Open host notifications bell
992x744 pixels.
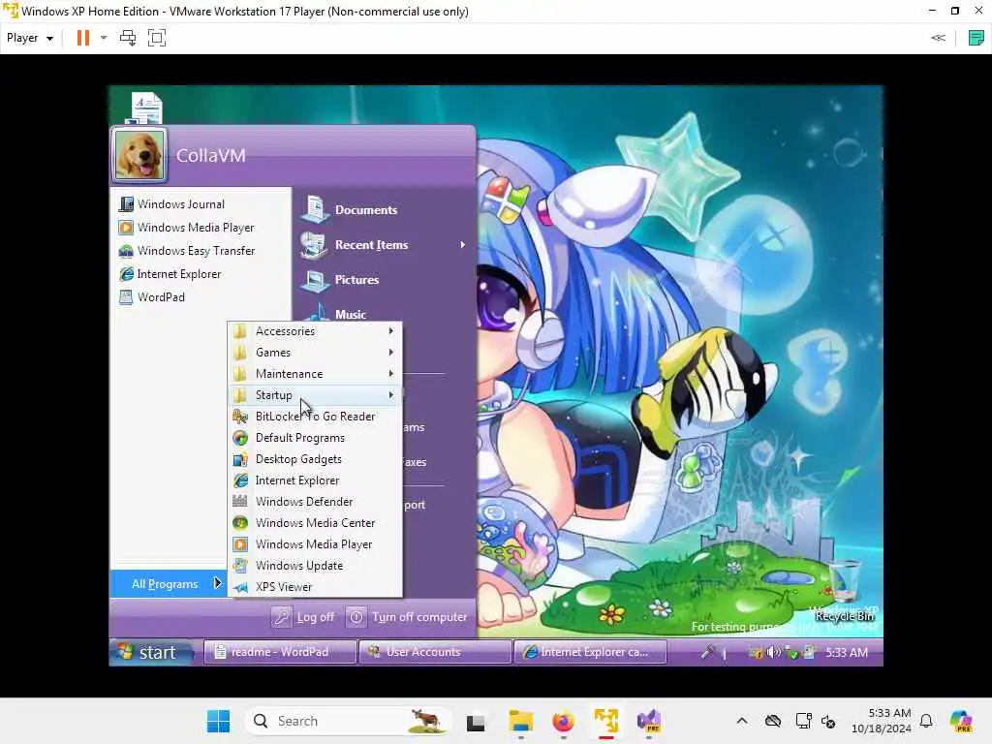pos(926,721)
